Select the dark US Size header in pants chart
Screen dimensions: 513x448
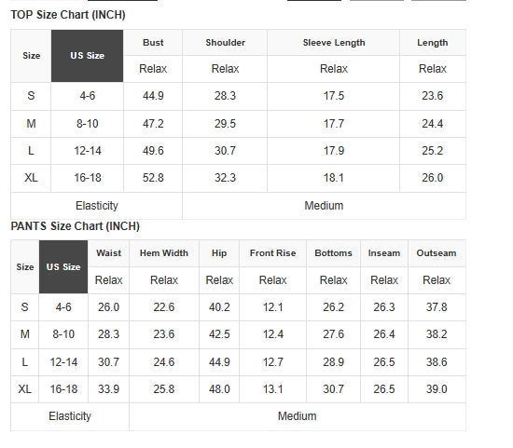point(63,267)
